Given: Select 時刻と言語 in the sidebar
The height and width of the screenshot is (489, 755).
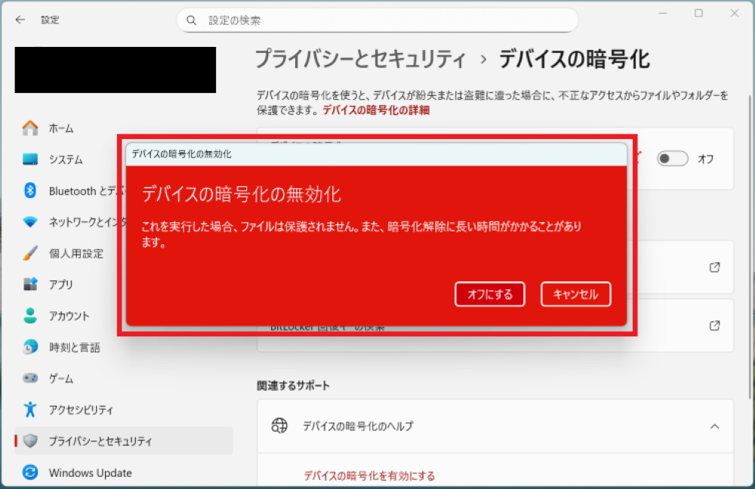Looking at the screenshot, I should click(x=74, y=348).
